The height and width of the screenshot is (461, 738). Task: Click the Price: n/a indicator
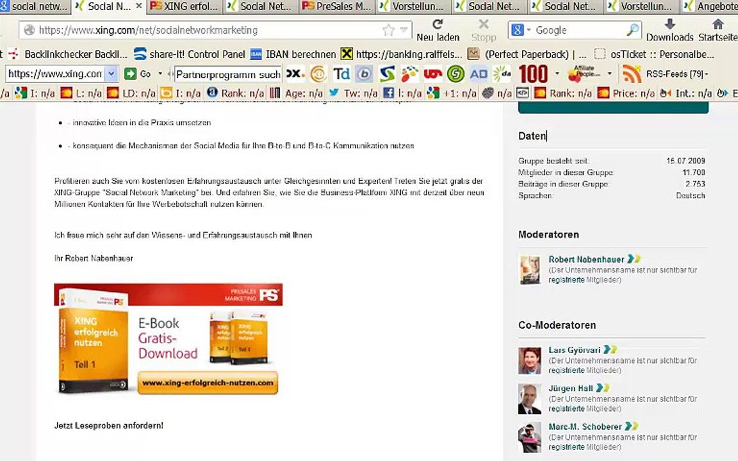point(625,93)
